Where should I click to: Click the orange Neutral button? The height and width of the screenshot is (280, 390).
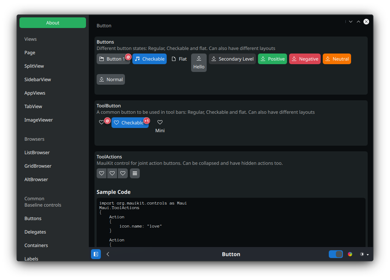[337, 59]
